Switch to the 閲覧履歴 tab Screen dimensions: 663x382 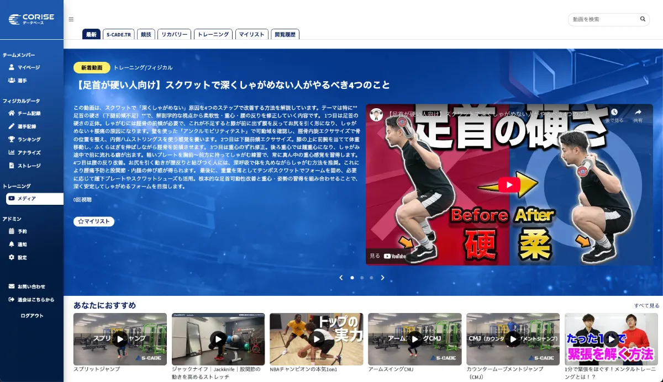tap(285, 34)
